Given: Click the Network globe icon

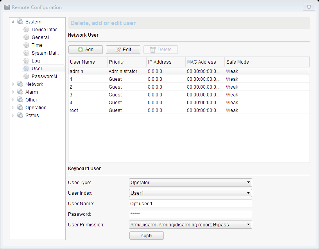Looking at the screenshot, I should [x=20, y=84].
